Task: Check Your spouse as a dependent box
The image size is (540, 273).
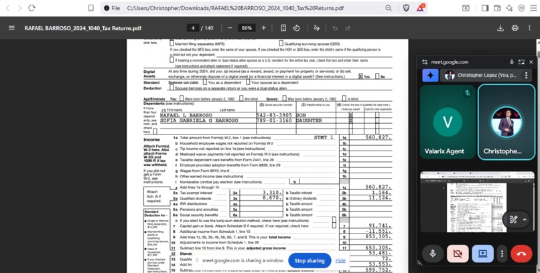Action: 248,82
